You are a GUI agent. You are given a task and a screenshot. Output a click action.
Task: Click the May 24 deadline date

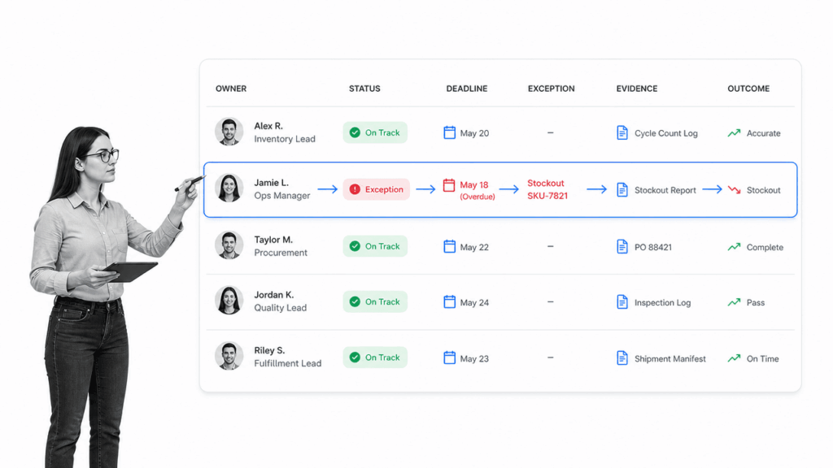tap(474, 302)
